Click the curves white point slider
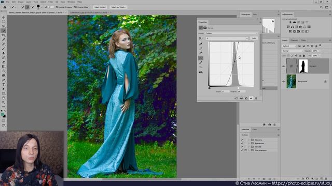332x186 pixels. pos(238,88)
